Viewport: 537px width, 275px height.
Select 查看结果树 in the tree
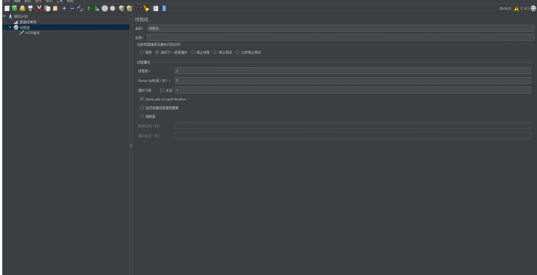(28, 22)
